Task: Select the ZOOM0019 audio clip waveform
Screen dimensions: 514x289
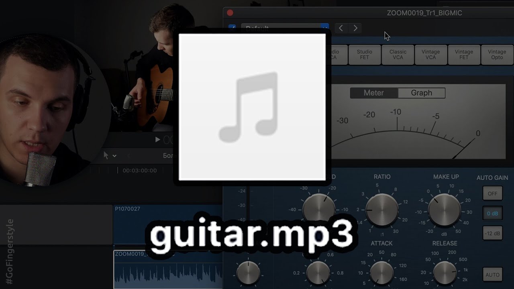Action: click(168, 269)
